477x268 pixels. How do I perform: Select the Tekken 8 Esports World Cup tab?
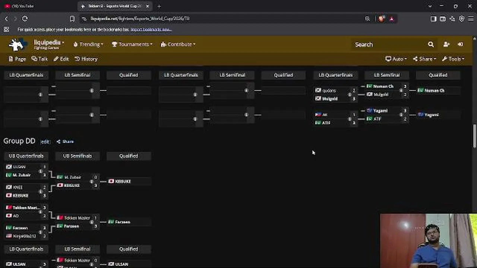116,6
